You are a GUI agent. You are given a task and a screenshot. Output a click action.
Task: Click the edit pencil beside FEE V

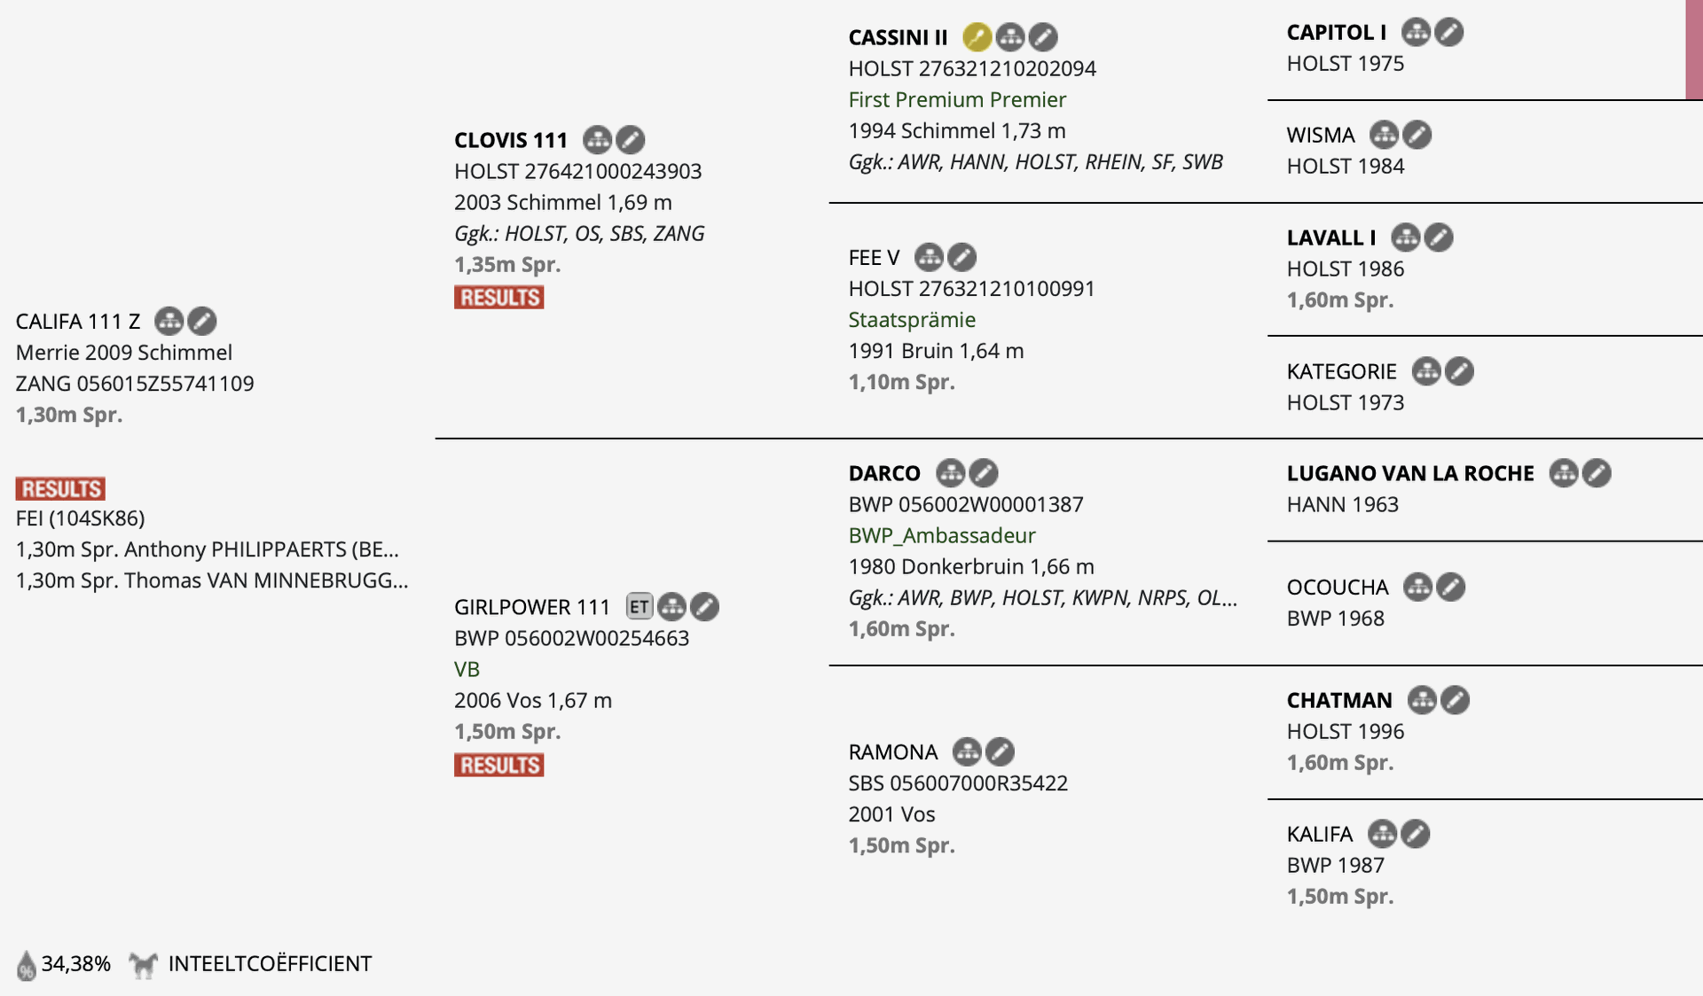962,258
